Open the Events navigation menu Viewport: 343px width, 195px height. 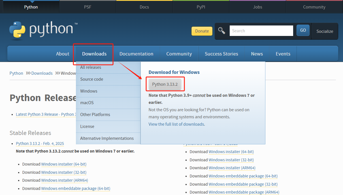click(283, 54)
